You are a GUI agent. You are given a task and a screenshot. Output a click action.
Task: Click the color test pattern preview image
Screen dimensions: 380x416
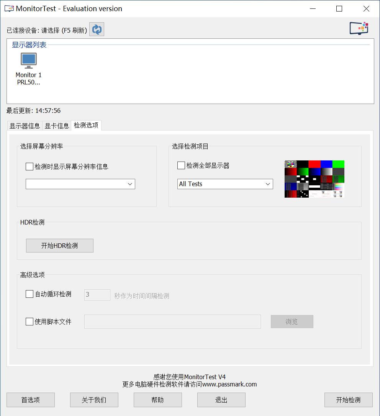314,179
